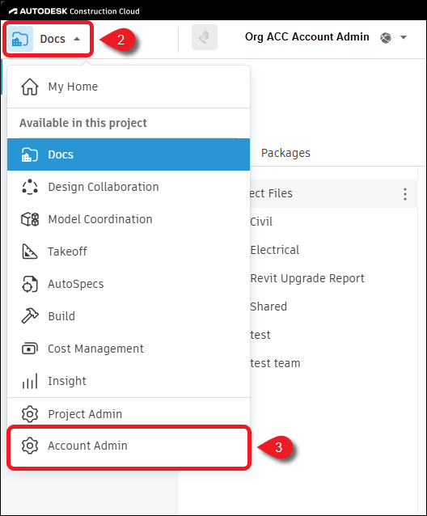Open the three-dot menu for Project Files
427x516 pixels.
pyautogui.click(x=405, y=194)
